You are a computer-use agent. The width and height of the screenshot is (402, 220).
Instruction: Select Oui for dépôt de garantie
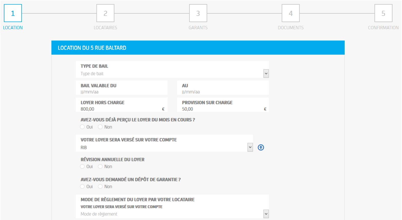[x=82, y=186]
